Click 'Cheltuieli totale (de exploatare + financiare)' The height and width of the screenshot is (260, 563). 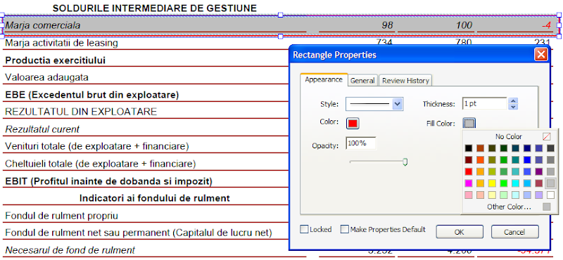[x=100, y=164]
